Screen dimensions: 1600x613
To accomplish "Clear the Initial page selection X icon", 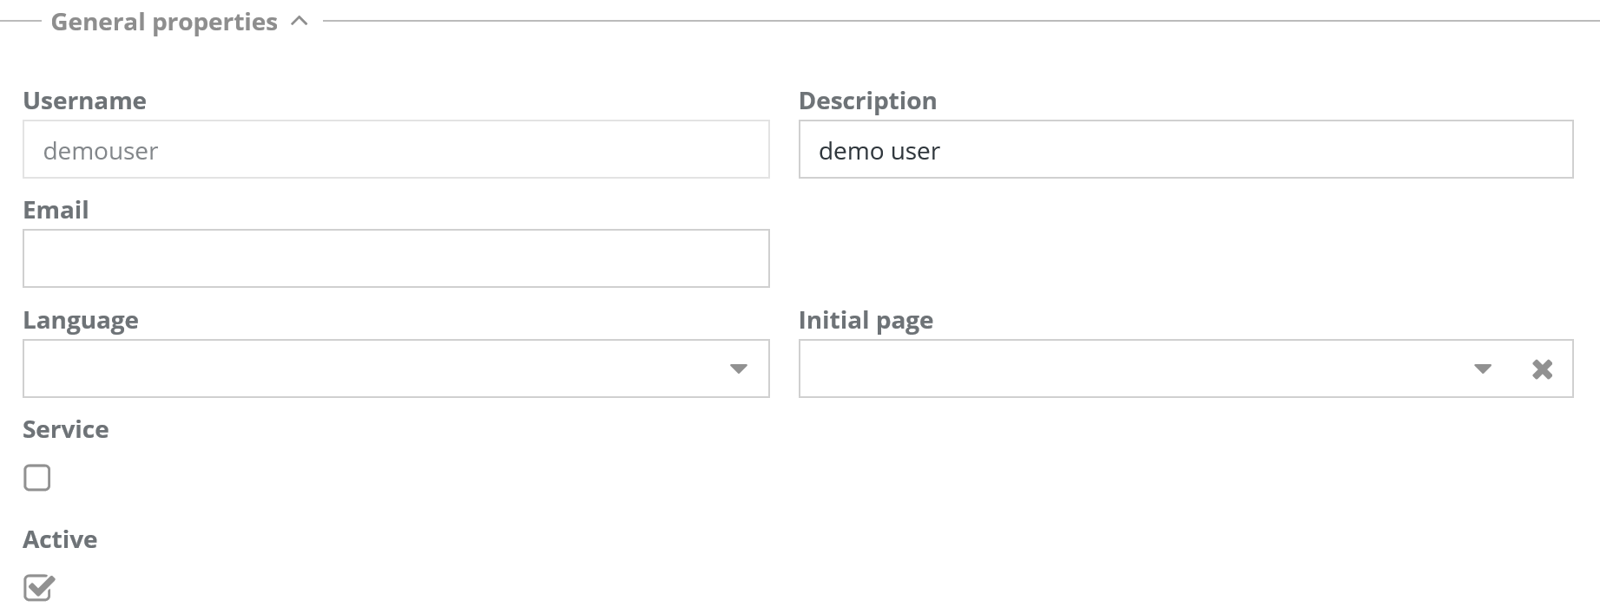I will [1542, 369].
